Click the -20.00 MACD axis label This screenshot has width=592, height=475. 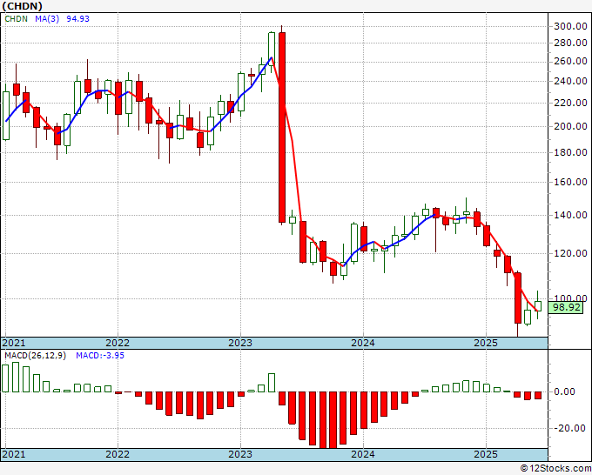[570, 428]
